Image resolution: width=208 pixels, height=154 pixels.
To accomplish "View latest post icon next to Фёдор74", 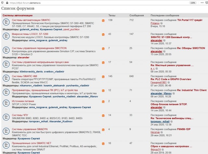I will point(162,150).
